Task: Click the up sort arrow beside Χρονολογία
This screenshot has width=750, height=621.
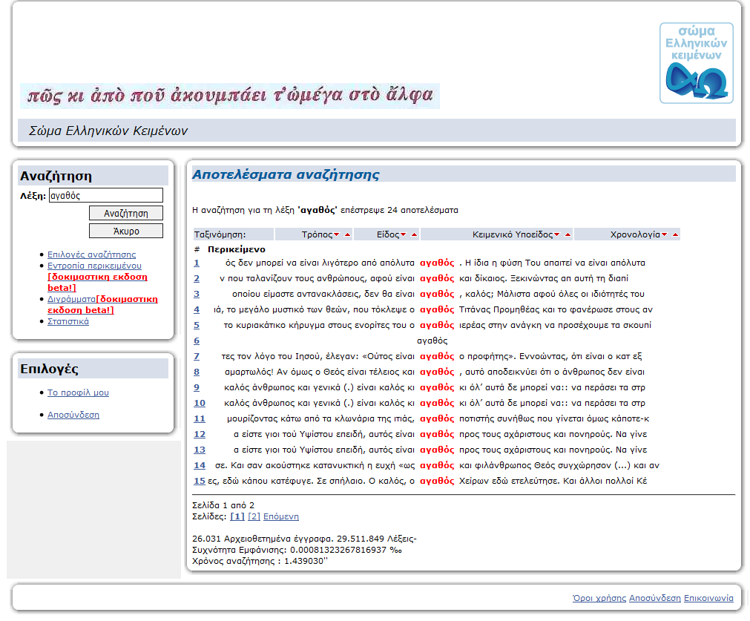Action: tap(675, 234)
